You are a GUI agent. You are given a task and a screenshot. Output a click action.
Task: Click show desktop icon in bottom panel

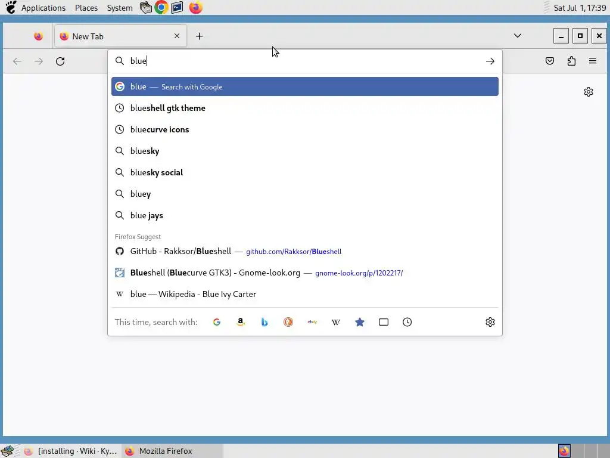(x=7, y=451)
